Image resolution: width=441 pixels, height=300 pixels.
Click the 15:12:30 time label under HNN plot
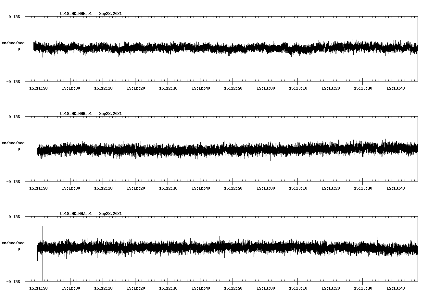pyautogui.click(x=168, y=188)
